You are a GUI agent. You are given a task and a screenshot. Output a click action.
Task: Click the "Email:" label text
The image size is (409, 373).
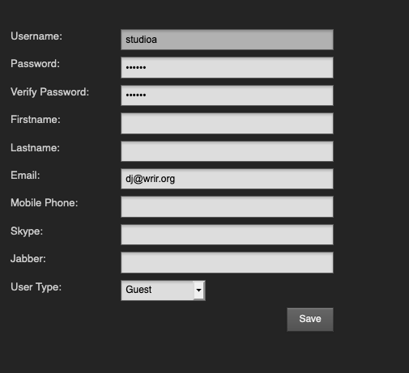pos(25,176)
